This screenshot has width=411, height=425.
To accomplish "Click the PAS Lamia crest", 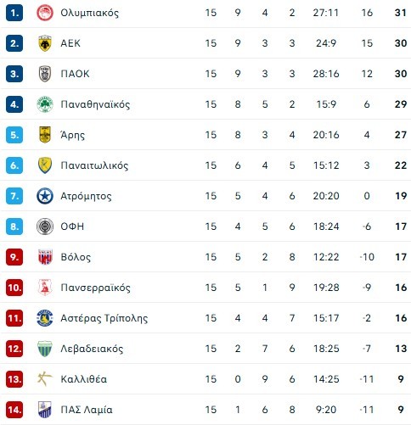I will pyautogui.click(x=45, y=410).
